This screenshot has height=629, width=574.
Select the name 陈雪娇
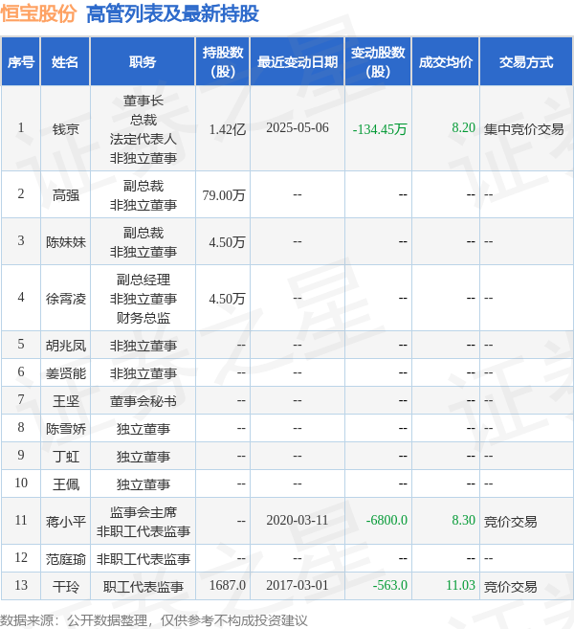(x=66, y=429)
